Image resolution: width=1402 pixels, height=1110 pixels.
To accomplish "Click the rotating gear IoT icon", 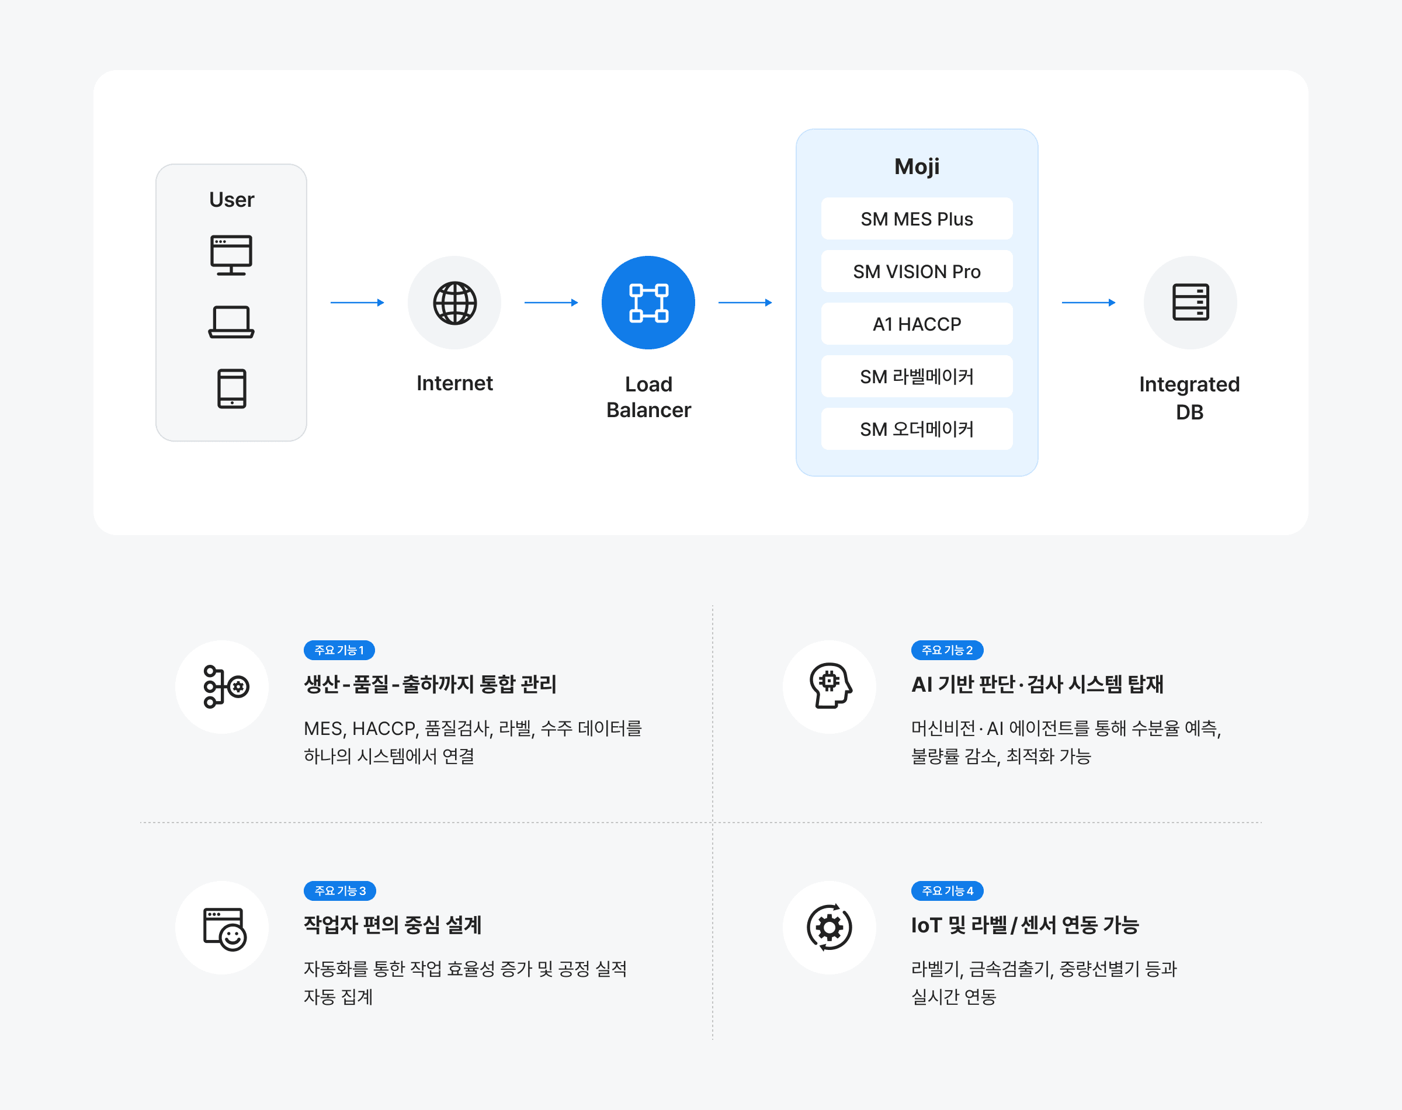I will [x=830, y=928].
